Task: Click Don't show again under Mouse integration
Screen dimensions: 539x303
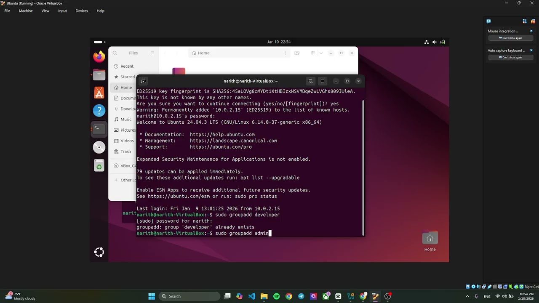Action: coord(510,38)
